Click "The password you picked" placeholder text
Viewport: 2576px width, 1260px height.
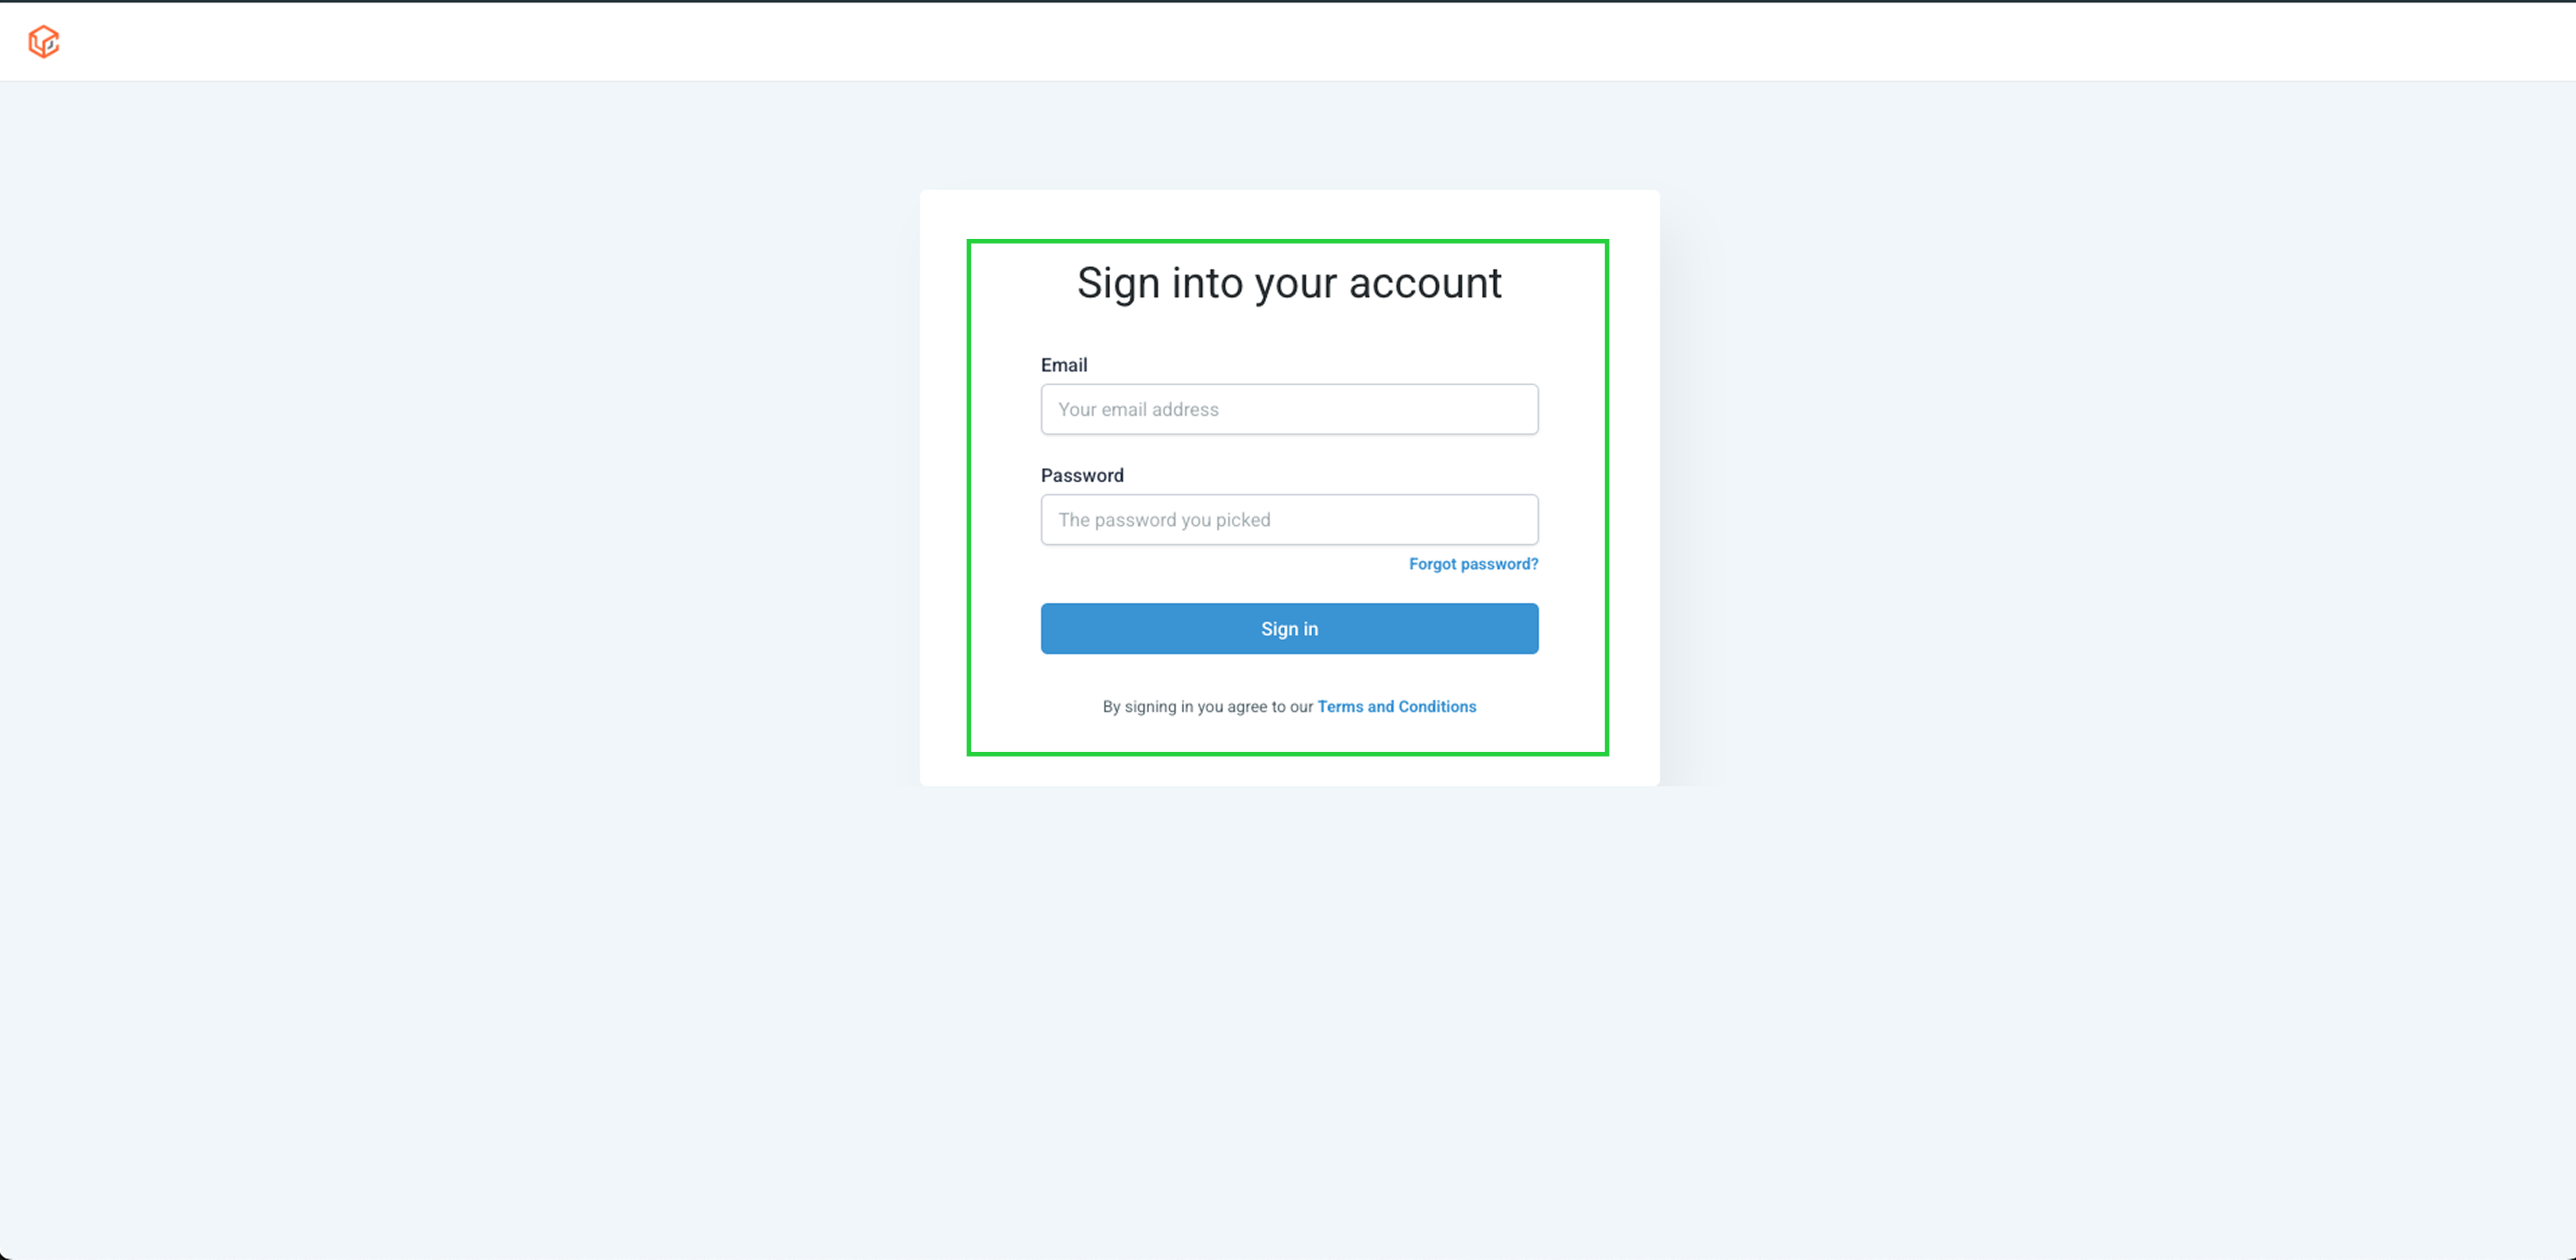[x=1164, y=520]
